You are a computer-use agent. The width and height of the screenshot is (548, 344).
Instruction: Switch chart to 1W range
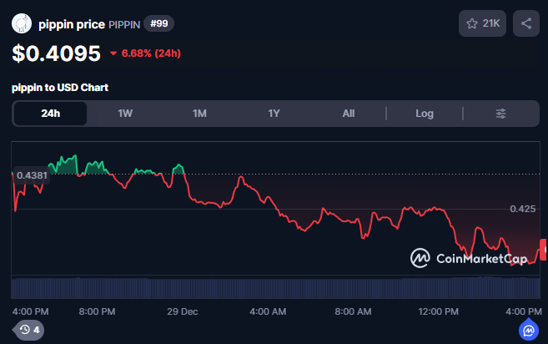coord(125,114)
